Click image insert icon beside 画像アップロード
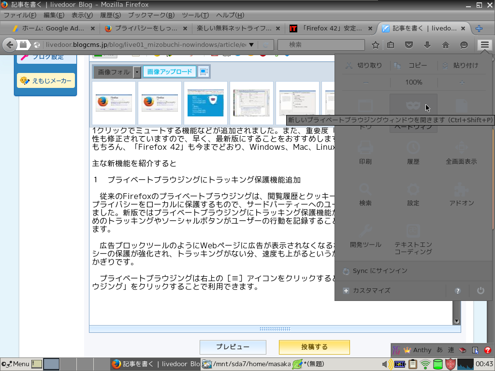The width and height of the screenshot is (495, 371). 204,71
